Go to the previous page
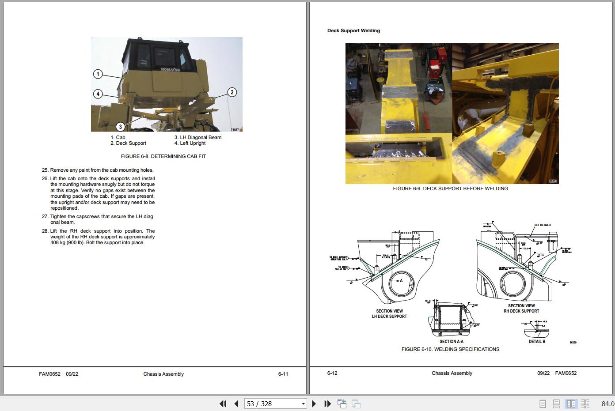Image resolution: width=615 pixels, height=411 pixels. click(236, 403)
